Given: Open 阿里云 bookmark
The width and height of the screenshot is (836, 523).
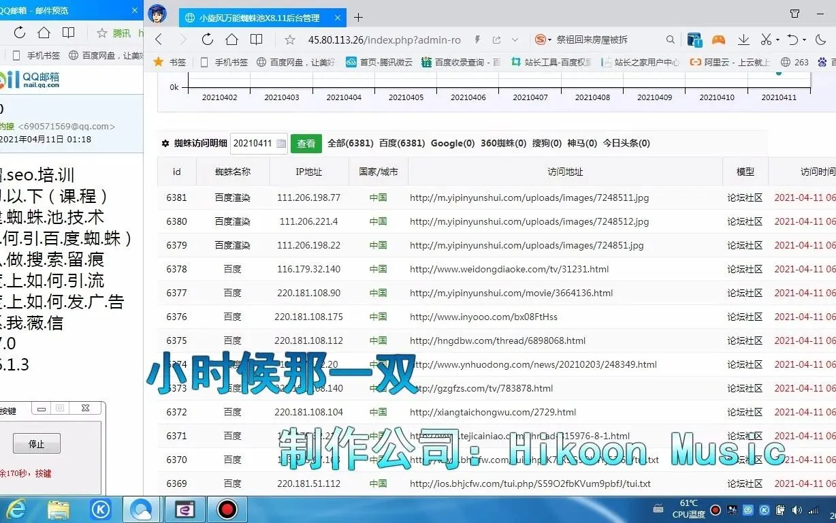Looking at the screenshot, I should [730, 62].
